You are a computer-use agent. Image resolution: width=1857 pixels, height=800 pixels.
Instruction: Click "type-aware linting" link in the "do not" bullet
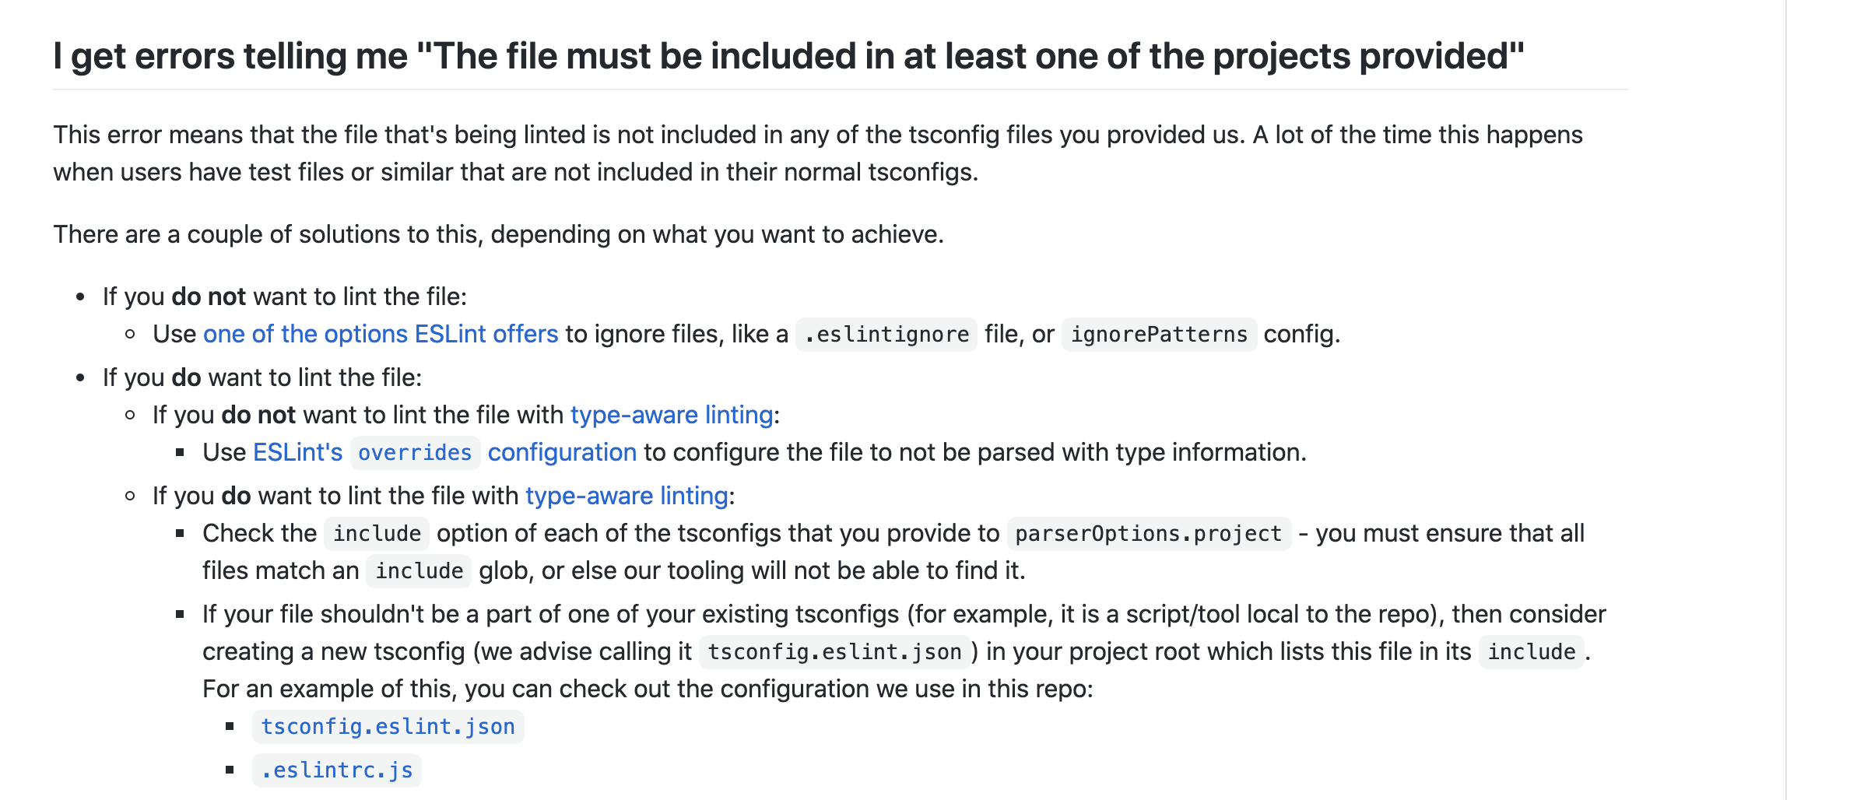coord(671,416)
